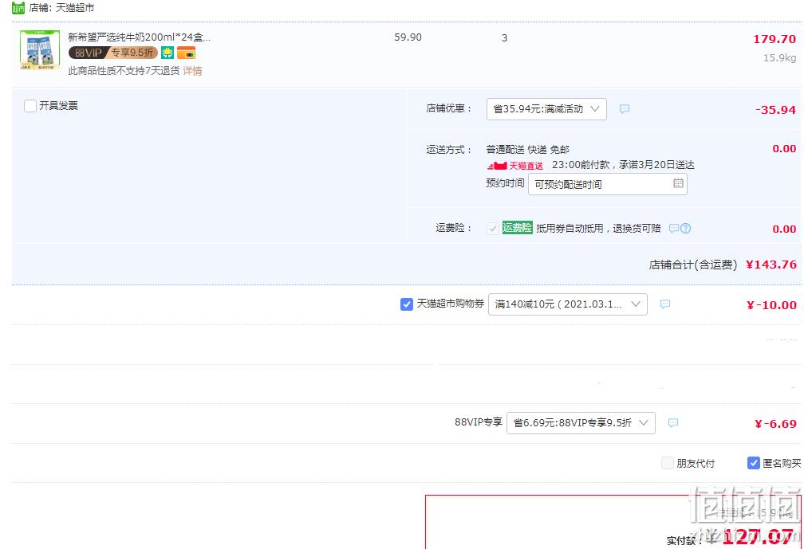Click the orange card icon under the product title
The height and width of the screenshot is (549, 808).
[186, 53]
